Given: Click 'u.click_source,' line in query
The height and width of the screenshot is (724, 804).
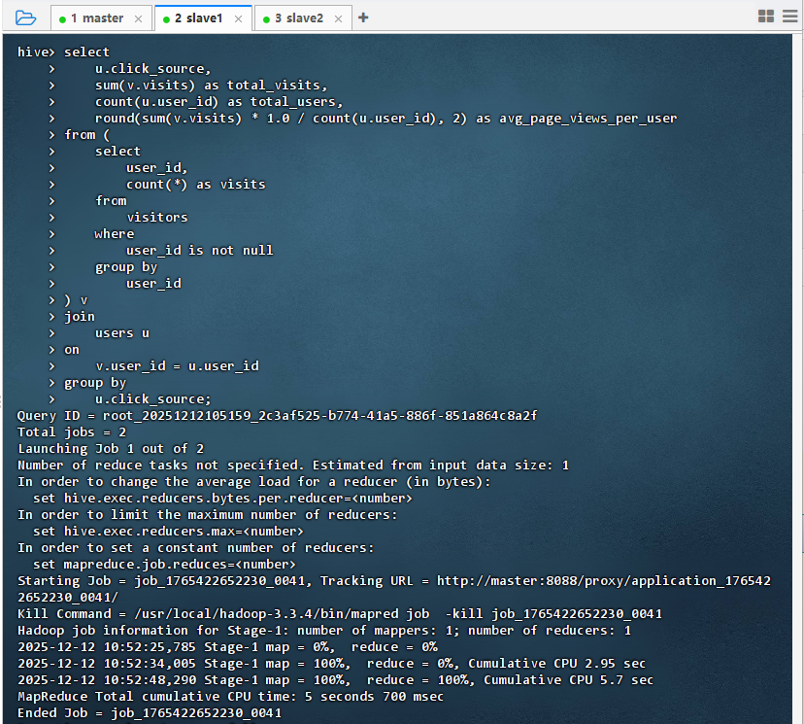Looking at the screenshot, I should [152, 69].
